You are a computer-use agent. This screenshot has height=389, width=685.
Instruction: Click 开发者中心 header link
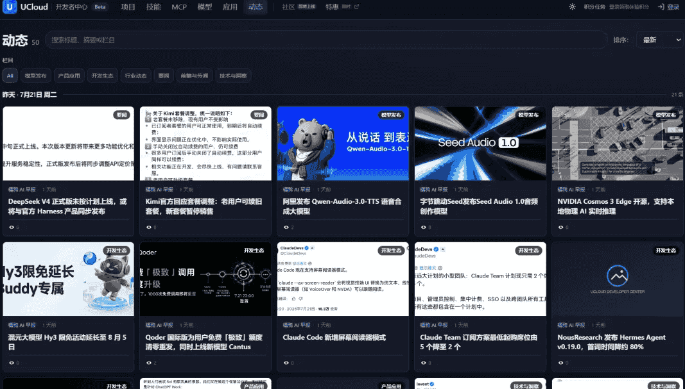[x=71, y=7]
